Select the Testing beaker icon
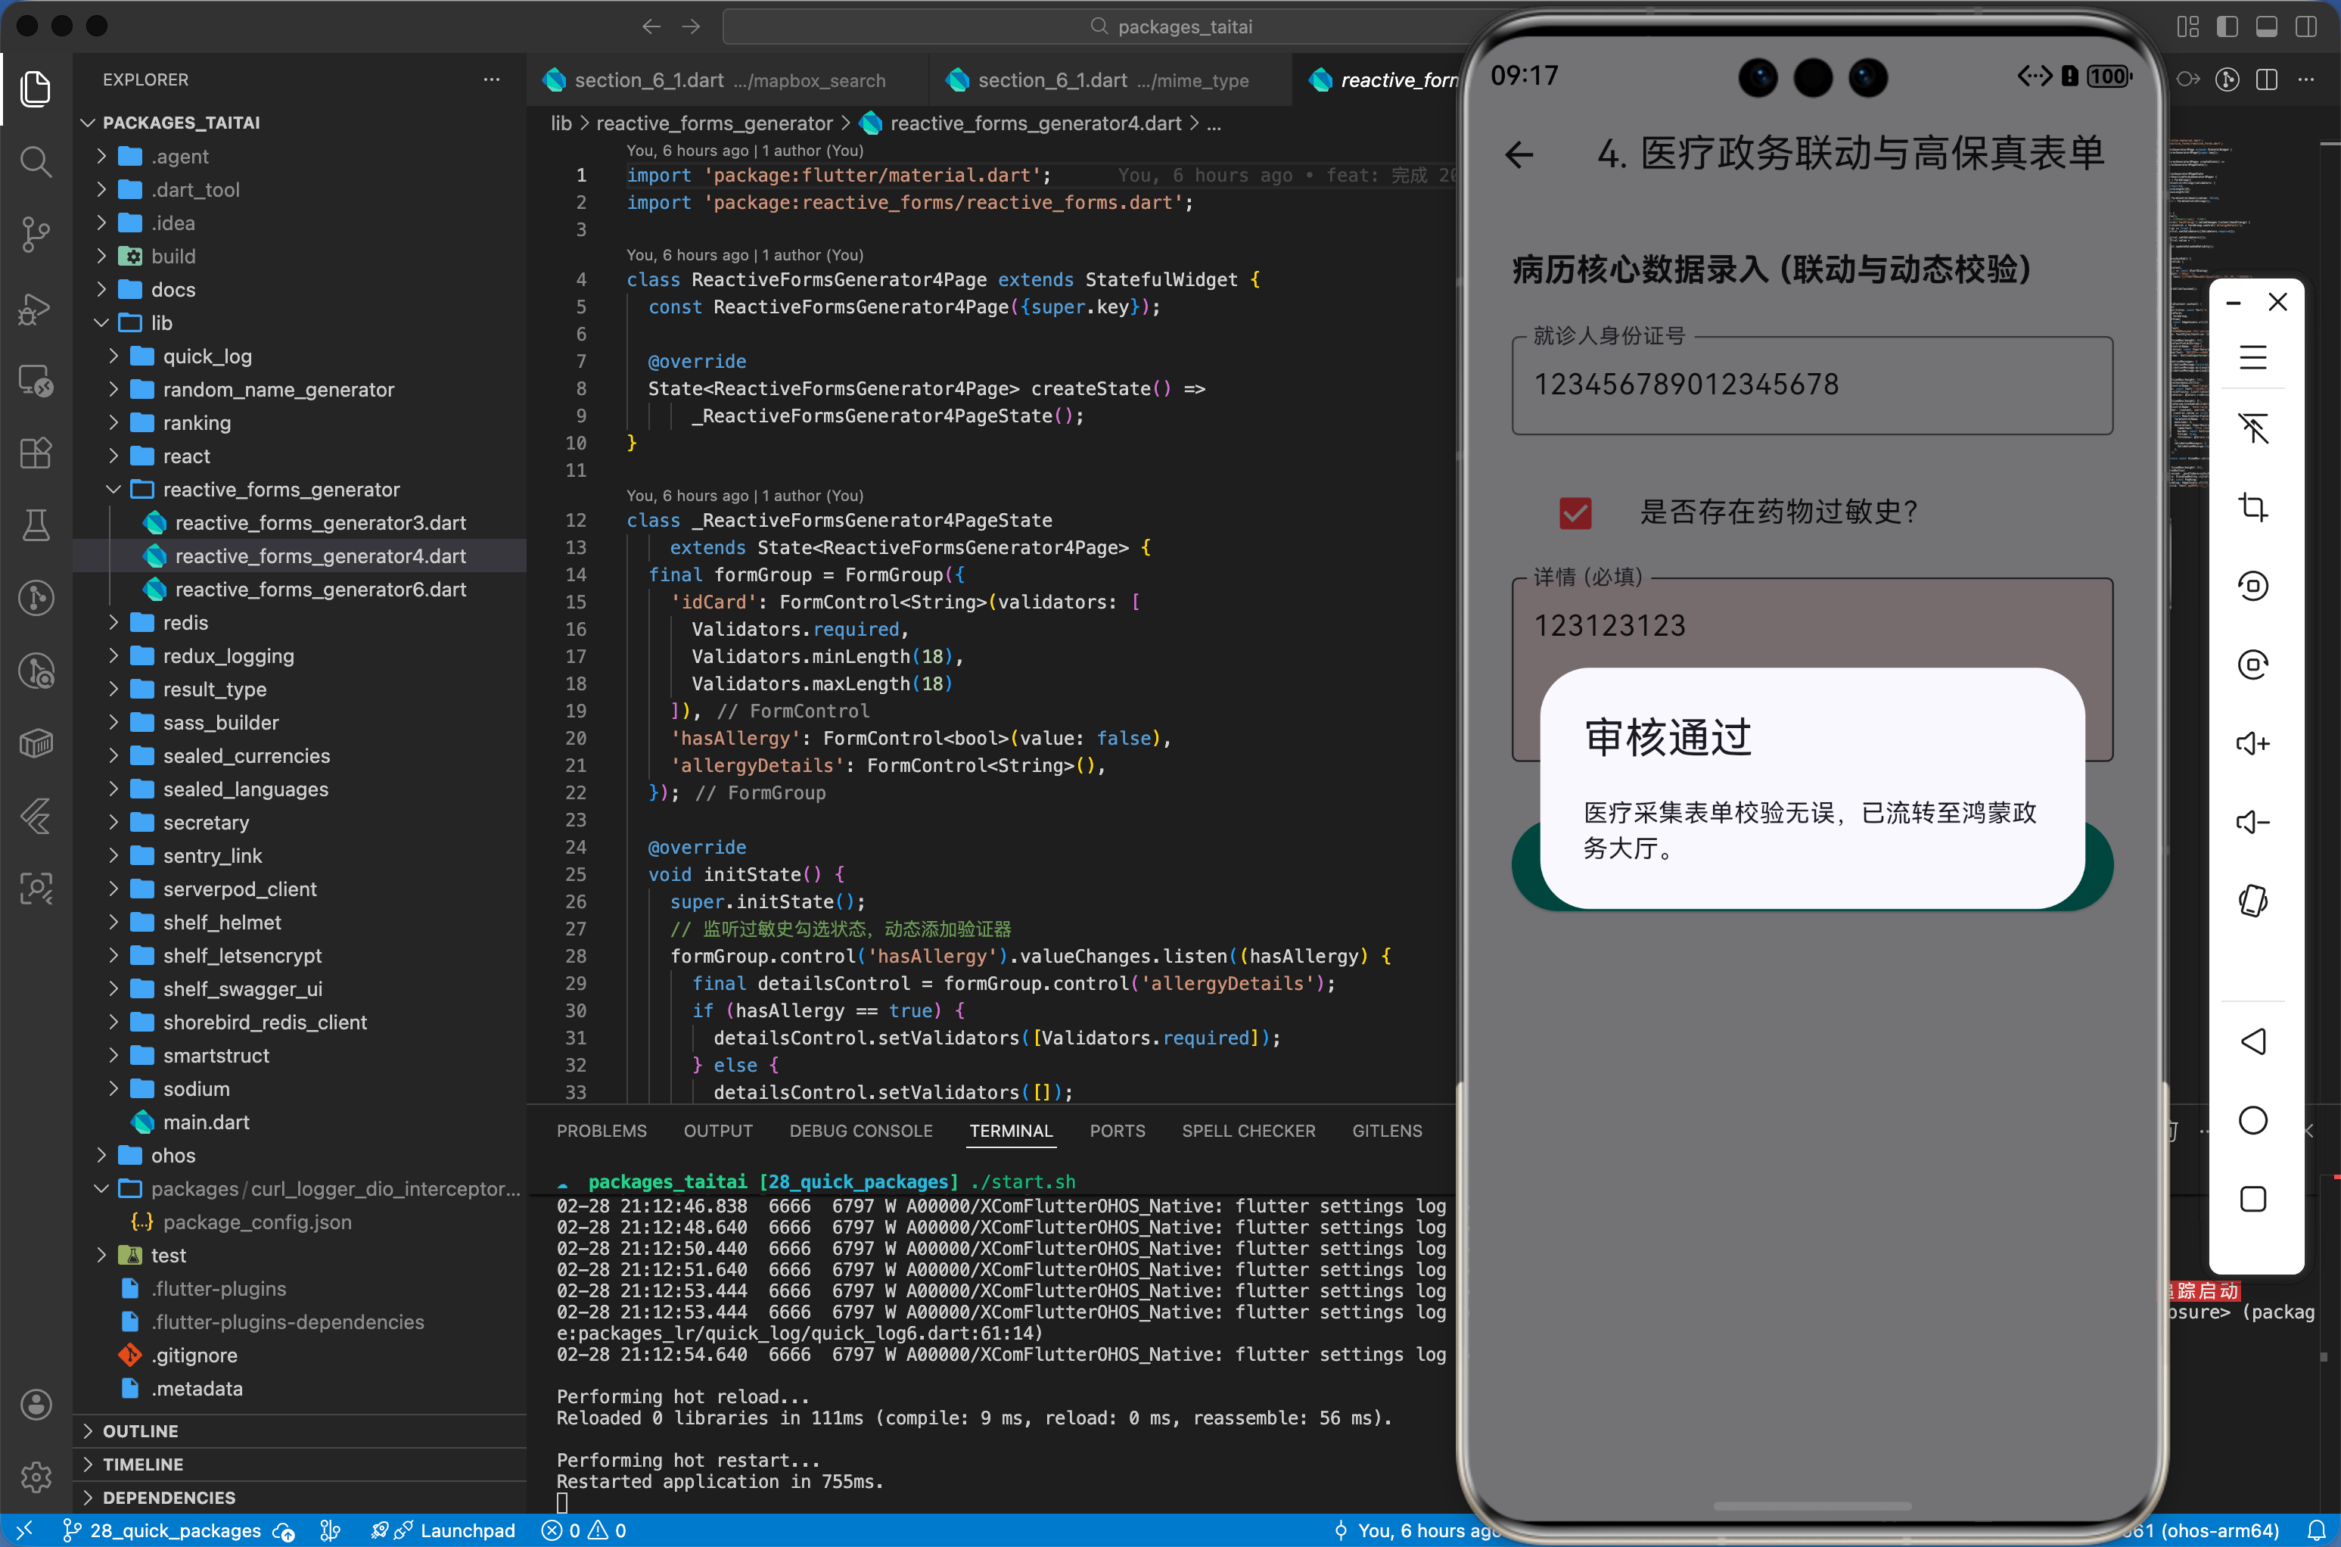This screenshot has height=1547, width=2341. [x=36, y=525]
